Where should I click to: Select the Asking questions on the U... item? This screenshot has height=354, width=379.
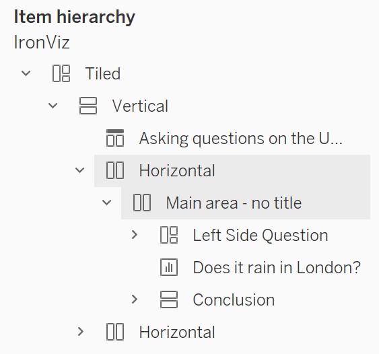[241, 139]
